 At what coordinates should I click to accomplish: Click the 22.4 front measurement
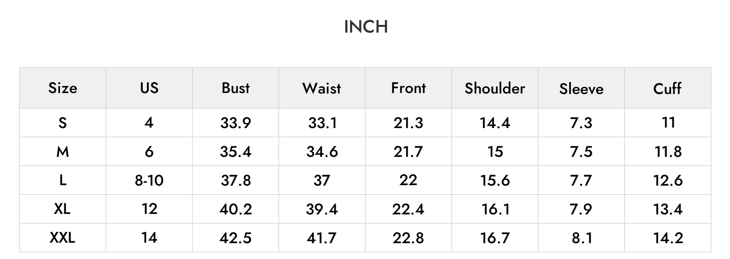(x=408, y=209)
